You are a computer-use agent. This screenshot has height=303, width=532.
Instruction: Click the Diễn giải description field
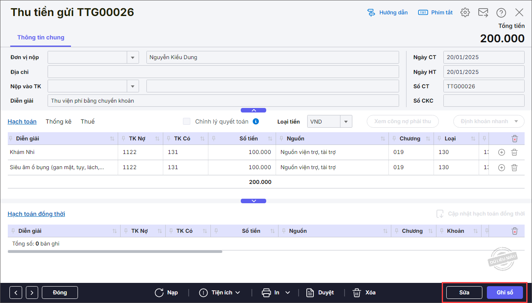223,101
